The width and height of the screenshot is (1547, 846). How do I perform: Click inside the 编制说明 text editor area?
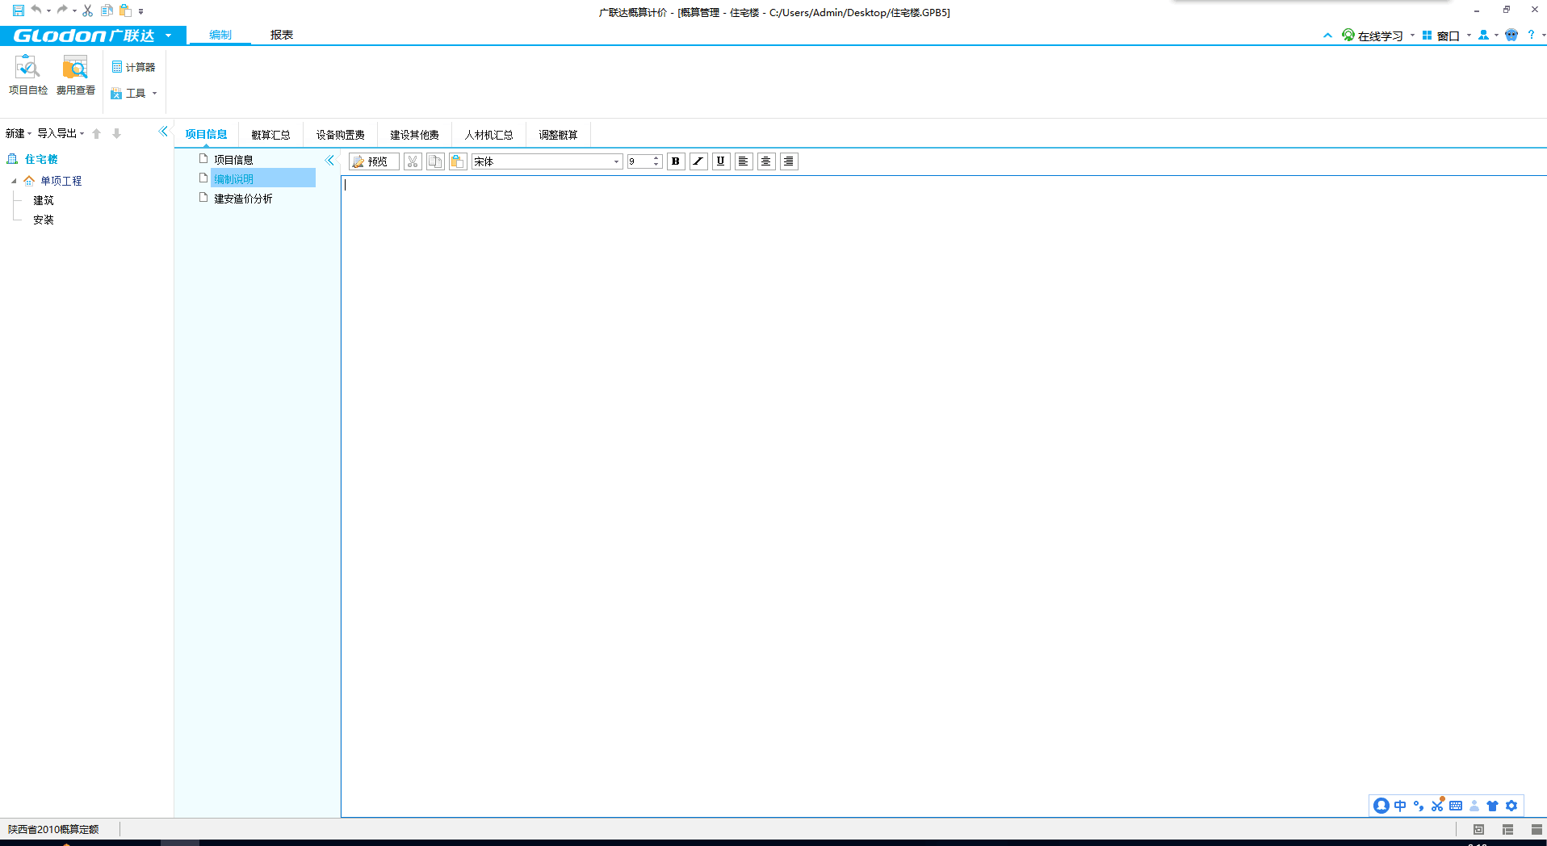point(944,496)
